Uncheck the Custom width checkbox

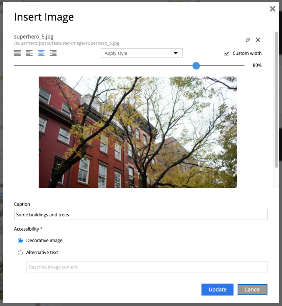(x=227, y=53)
